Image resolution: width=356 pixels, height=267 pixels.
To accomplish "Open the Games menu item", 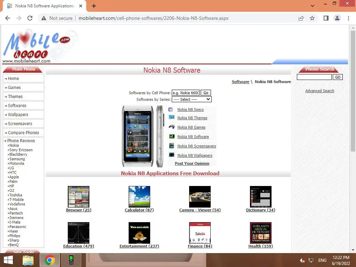I will (23, 88).
